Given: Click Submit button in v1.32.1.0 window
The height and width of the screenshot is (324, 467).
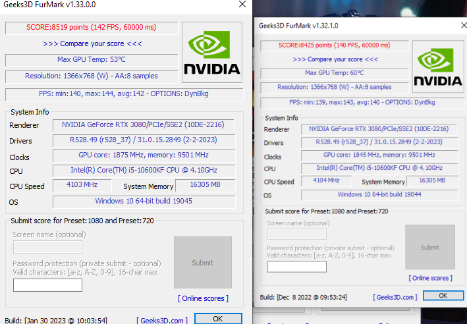Looking at the screenshot, I should [430, 247].
